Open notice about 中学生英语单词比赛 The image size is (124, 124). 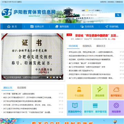22,101
